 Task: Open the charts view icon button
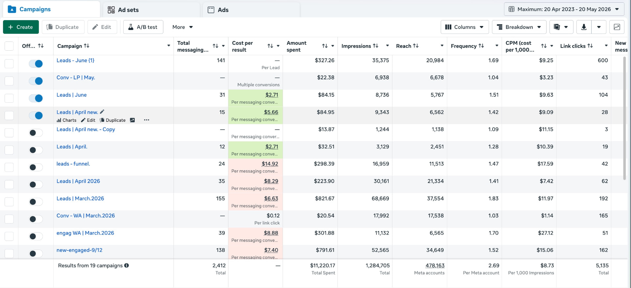click(x=617, y=27)
